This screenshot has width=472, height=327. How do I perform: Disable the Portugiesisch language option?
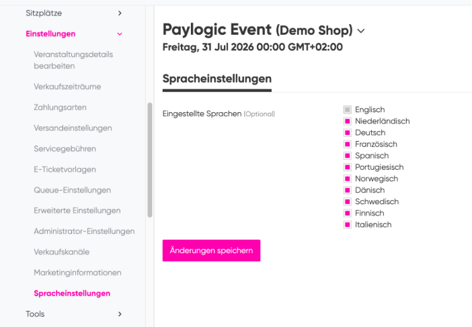pos(348,167)
